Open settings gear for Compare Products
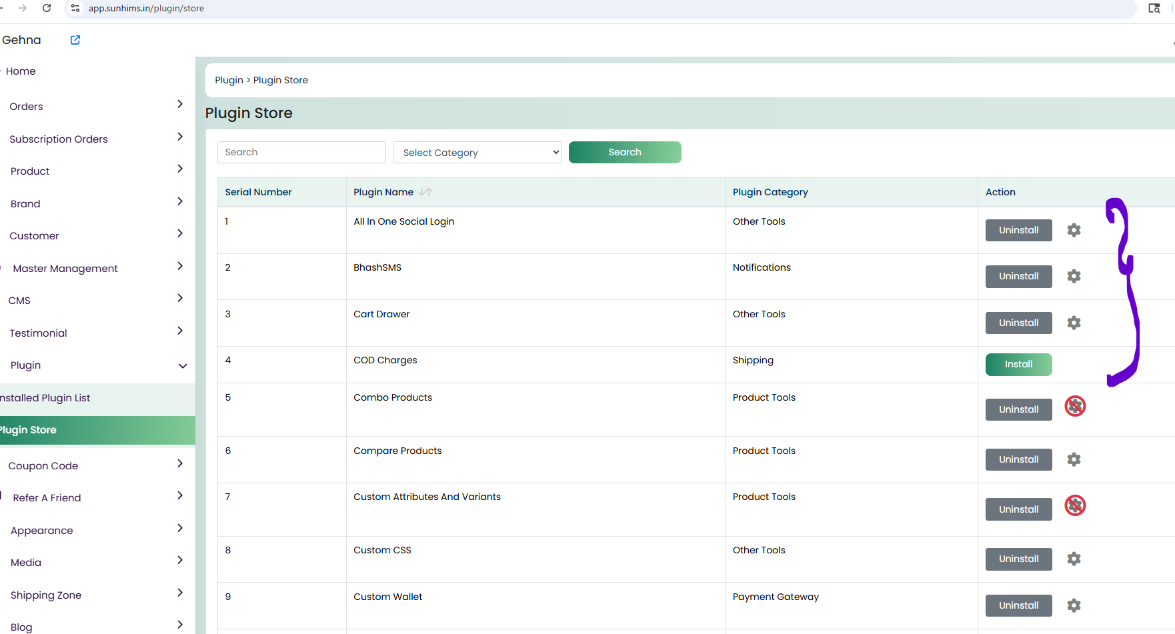 point(1074,459)
